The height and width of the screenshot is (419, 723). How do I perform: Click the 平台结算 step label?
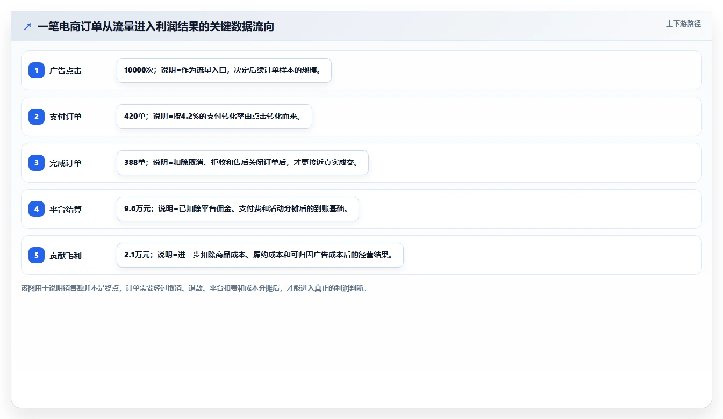pyautogui.click(x=66, y=209)
